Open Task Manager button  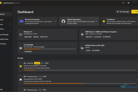pos(123,12)
